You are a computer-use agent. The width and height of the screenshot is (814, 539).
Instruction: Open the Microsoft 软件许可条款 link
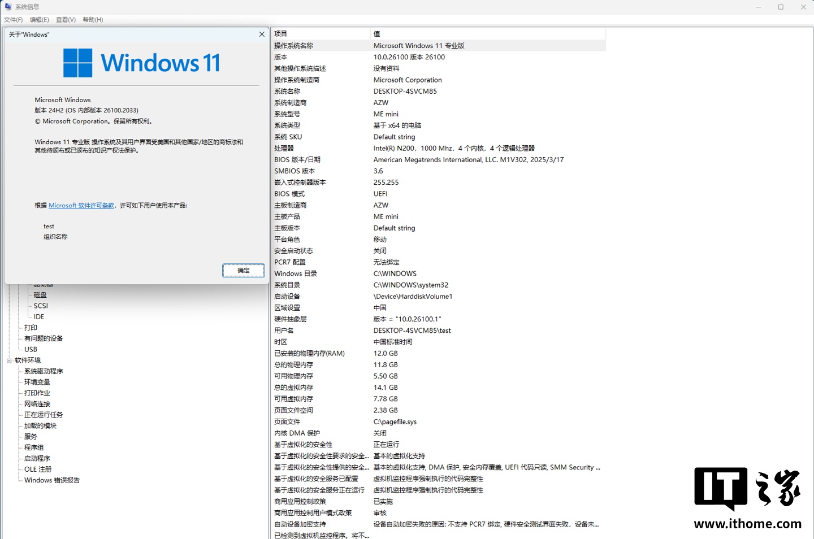tap(81, 206)
